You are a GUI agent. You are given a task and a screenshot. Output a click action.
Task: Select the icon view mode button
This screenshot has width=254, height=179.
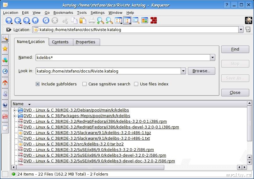(118, 20)
